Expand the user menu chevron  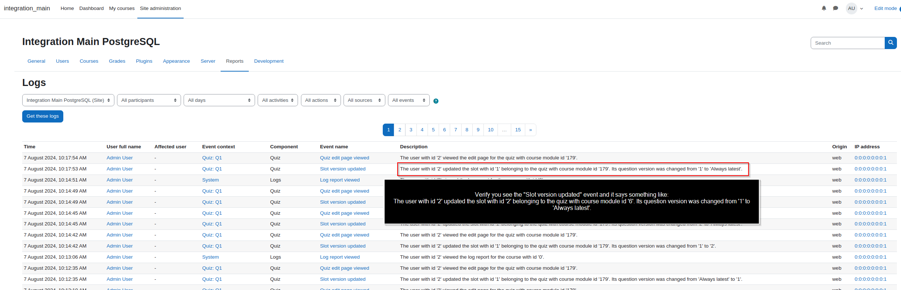click(862, 8)
